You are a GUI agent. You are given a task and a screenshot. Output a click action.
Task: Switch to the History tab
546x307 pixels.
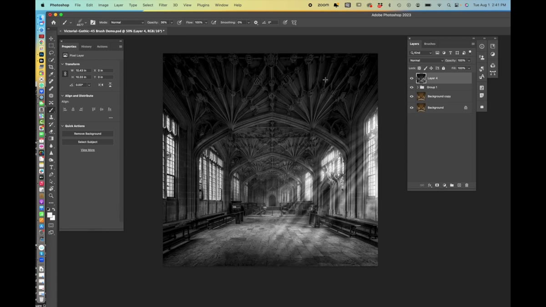pos(86,46)
